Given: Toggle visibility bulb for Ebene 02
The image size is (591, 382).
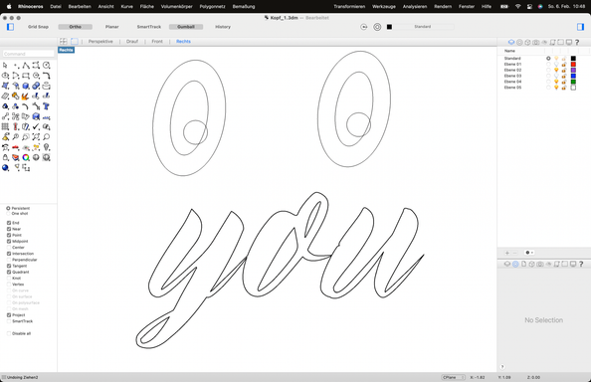Looking at the screenshot, I should coord(556,70).
